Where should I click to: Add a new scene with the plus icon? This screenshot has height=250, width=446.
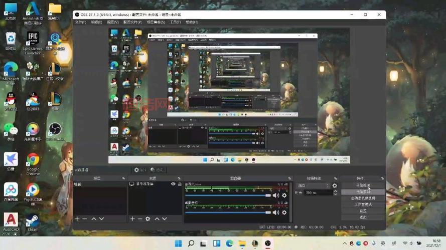point(77,218)
